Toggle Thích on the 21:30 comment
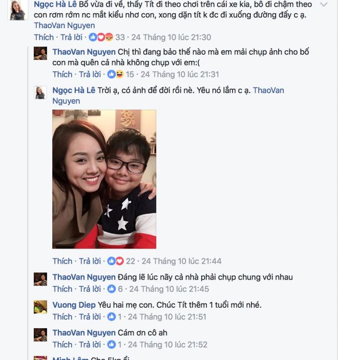 click(x=44, y=37)
